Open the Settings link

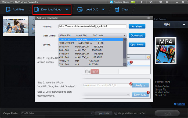click(x=181, y=104)
